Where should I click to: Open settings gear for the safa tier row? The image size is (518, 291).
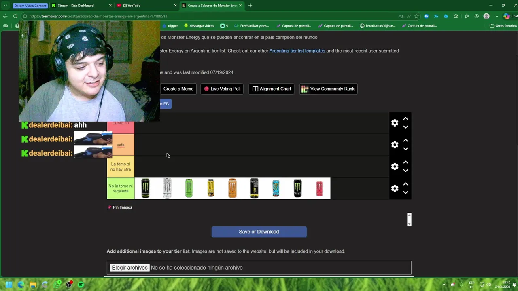395,145
